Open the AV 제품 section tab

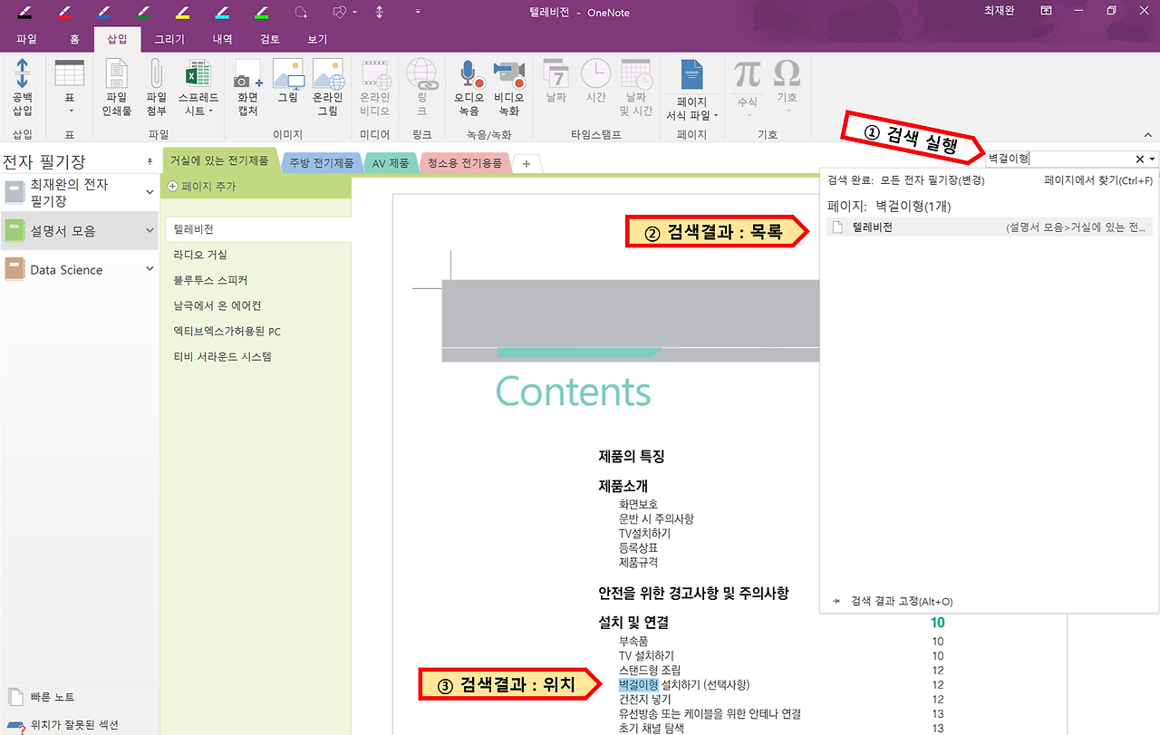391,163
